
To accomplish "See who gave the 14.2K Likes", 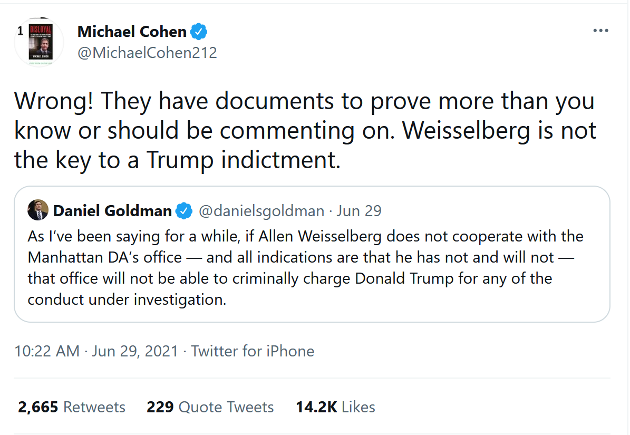I will tap(335, 407).
